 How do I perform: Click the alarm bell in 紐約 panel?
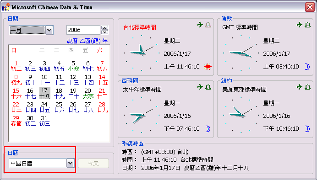tap(307, 87)
